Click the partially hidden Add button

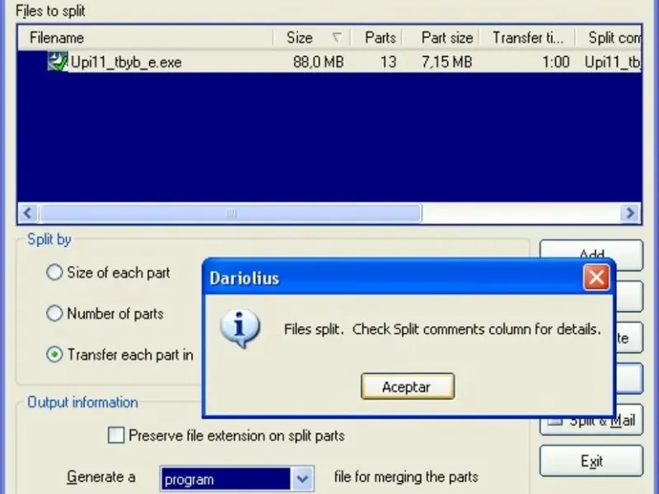[591, 252]
